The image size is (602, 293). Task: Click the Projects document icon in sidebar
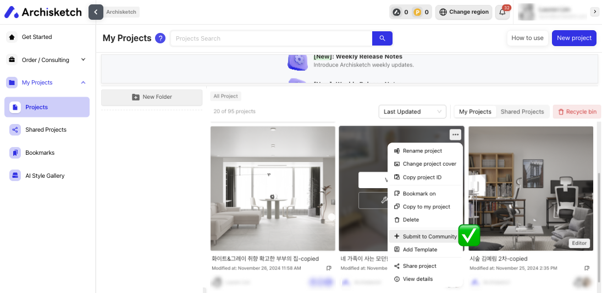[x=15, y=107]
